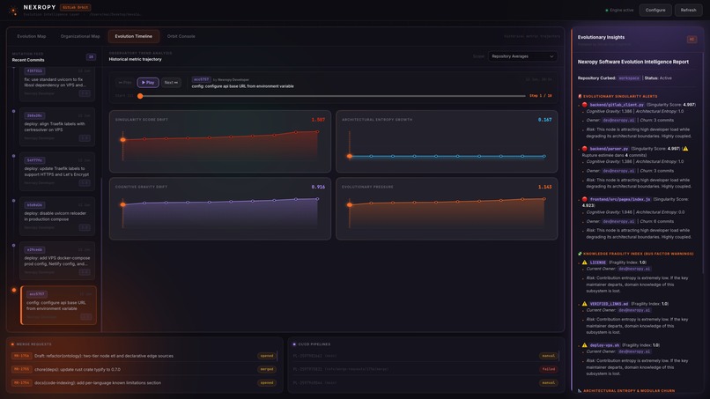Click the Merge Requests section icon
The width and height of the screenshot is (710, 399).
pyautogui.click(x=12, y=344)
